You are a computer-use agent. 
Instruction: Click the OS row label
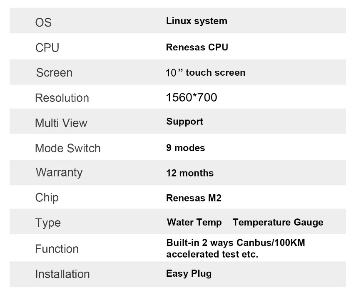(x=43, y=22)
